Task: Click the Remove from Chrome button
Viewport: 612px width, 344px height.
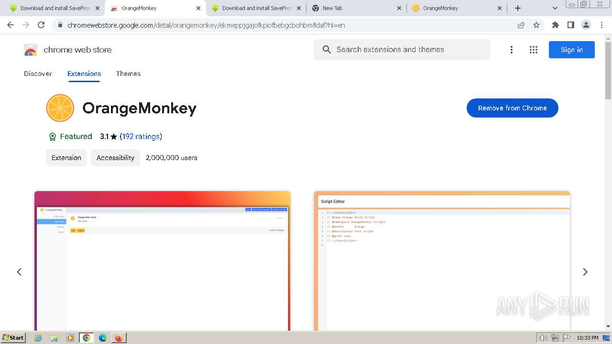Action: pyautogui.click(x=512, y=108)
